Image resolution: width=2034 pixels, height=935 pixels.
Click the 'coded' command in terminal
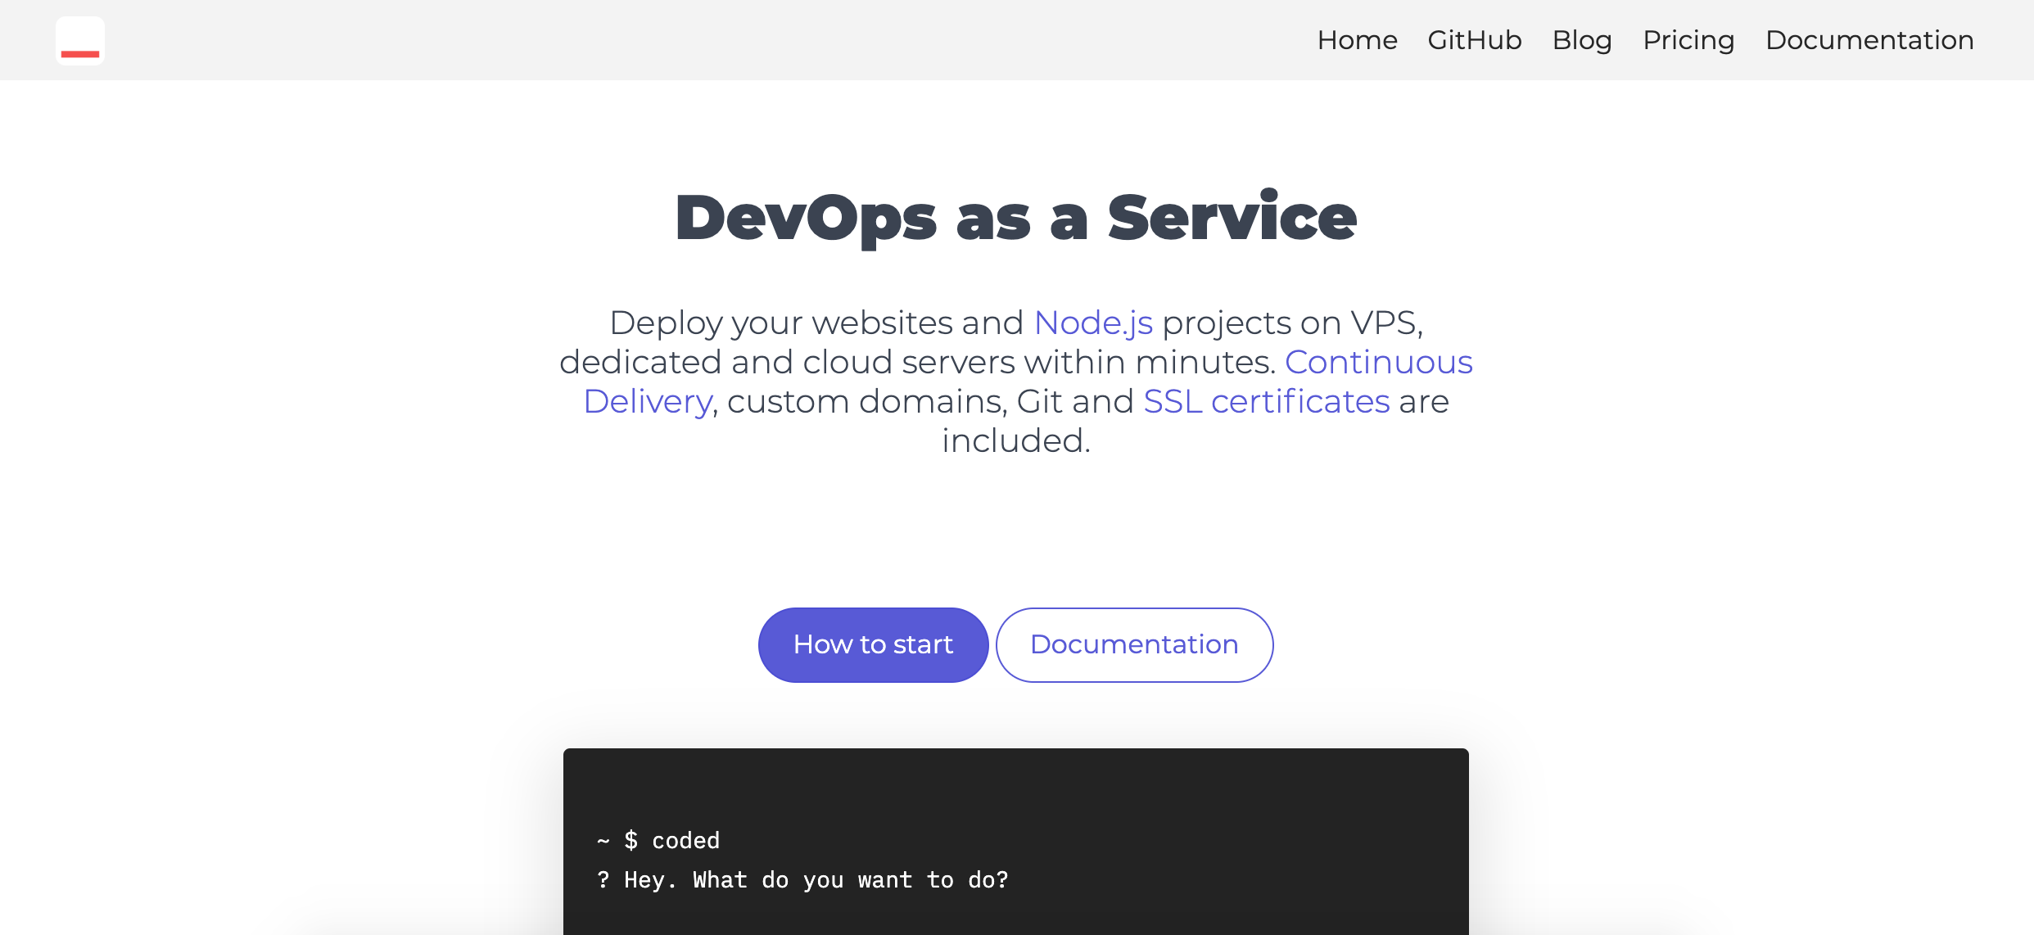(685, 841)
